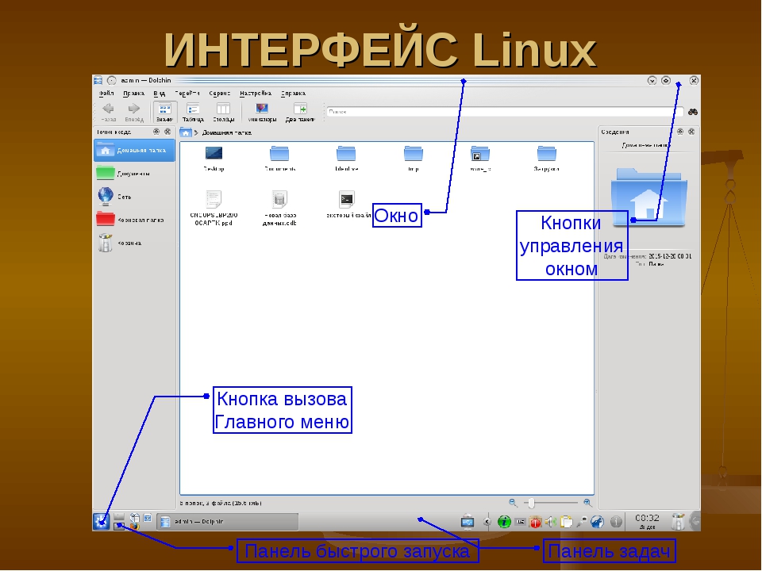Click inside the Dolphin search field
Viewport: 762px width, 571px height.
click(x=505, y=112)
